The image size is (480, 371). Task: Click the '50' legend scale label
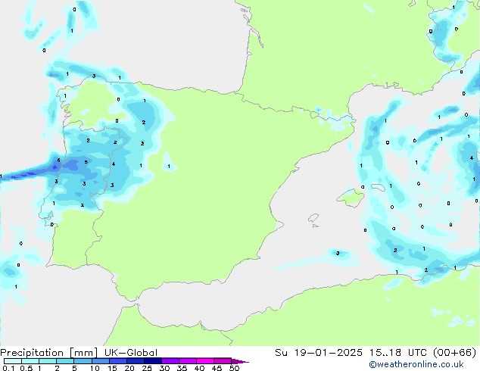pyautogui.click(x=235, y=368)
